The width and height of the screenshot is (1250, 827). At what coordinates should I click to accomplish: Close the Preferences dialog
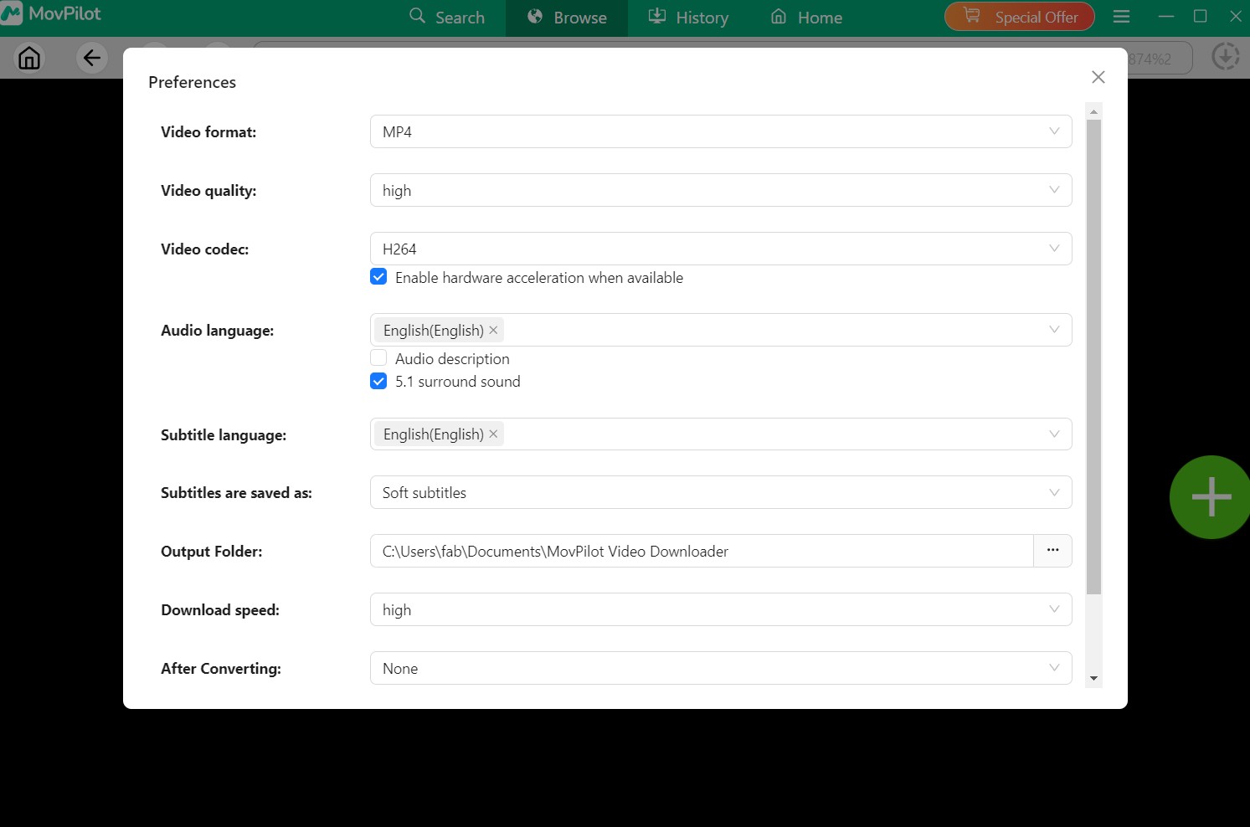click(x=1098, y=77)
